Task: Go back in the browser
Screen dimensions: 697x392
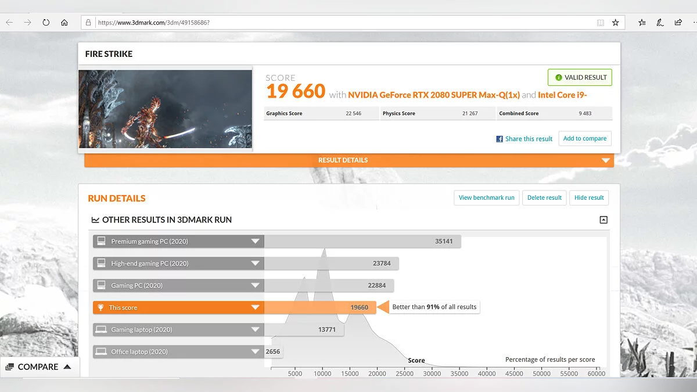Action: tap(10, 23)
